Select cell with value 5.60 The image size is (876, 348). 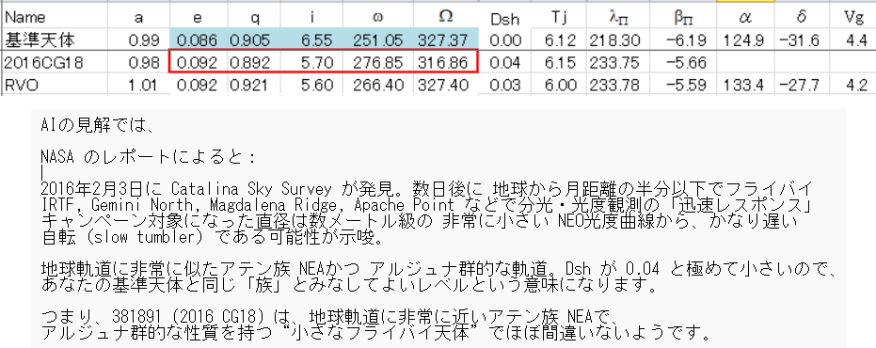point(311,85)
